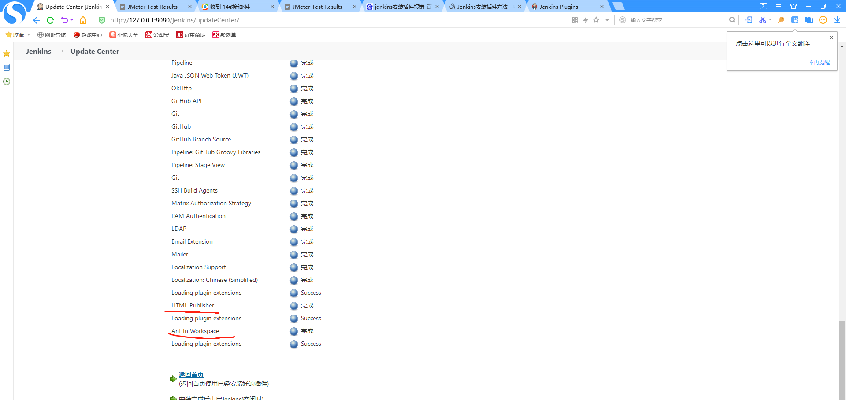Screen dimensions: 846x400
Task: Click status ball for Ant In Workspace
Action: click(x=294, y=331)
